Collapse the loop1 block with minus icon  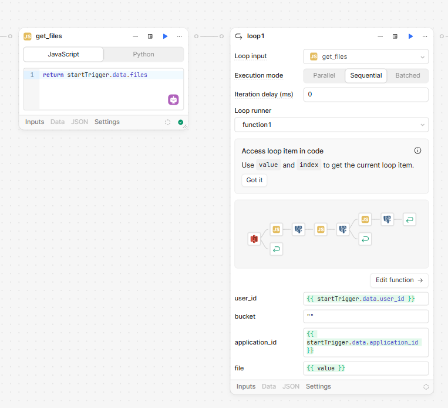click(380, 36)
